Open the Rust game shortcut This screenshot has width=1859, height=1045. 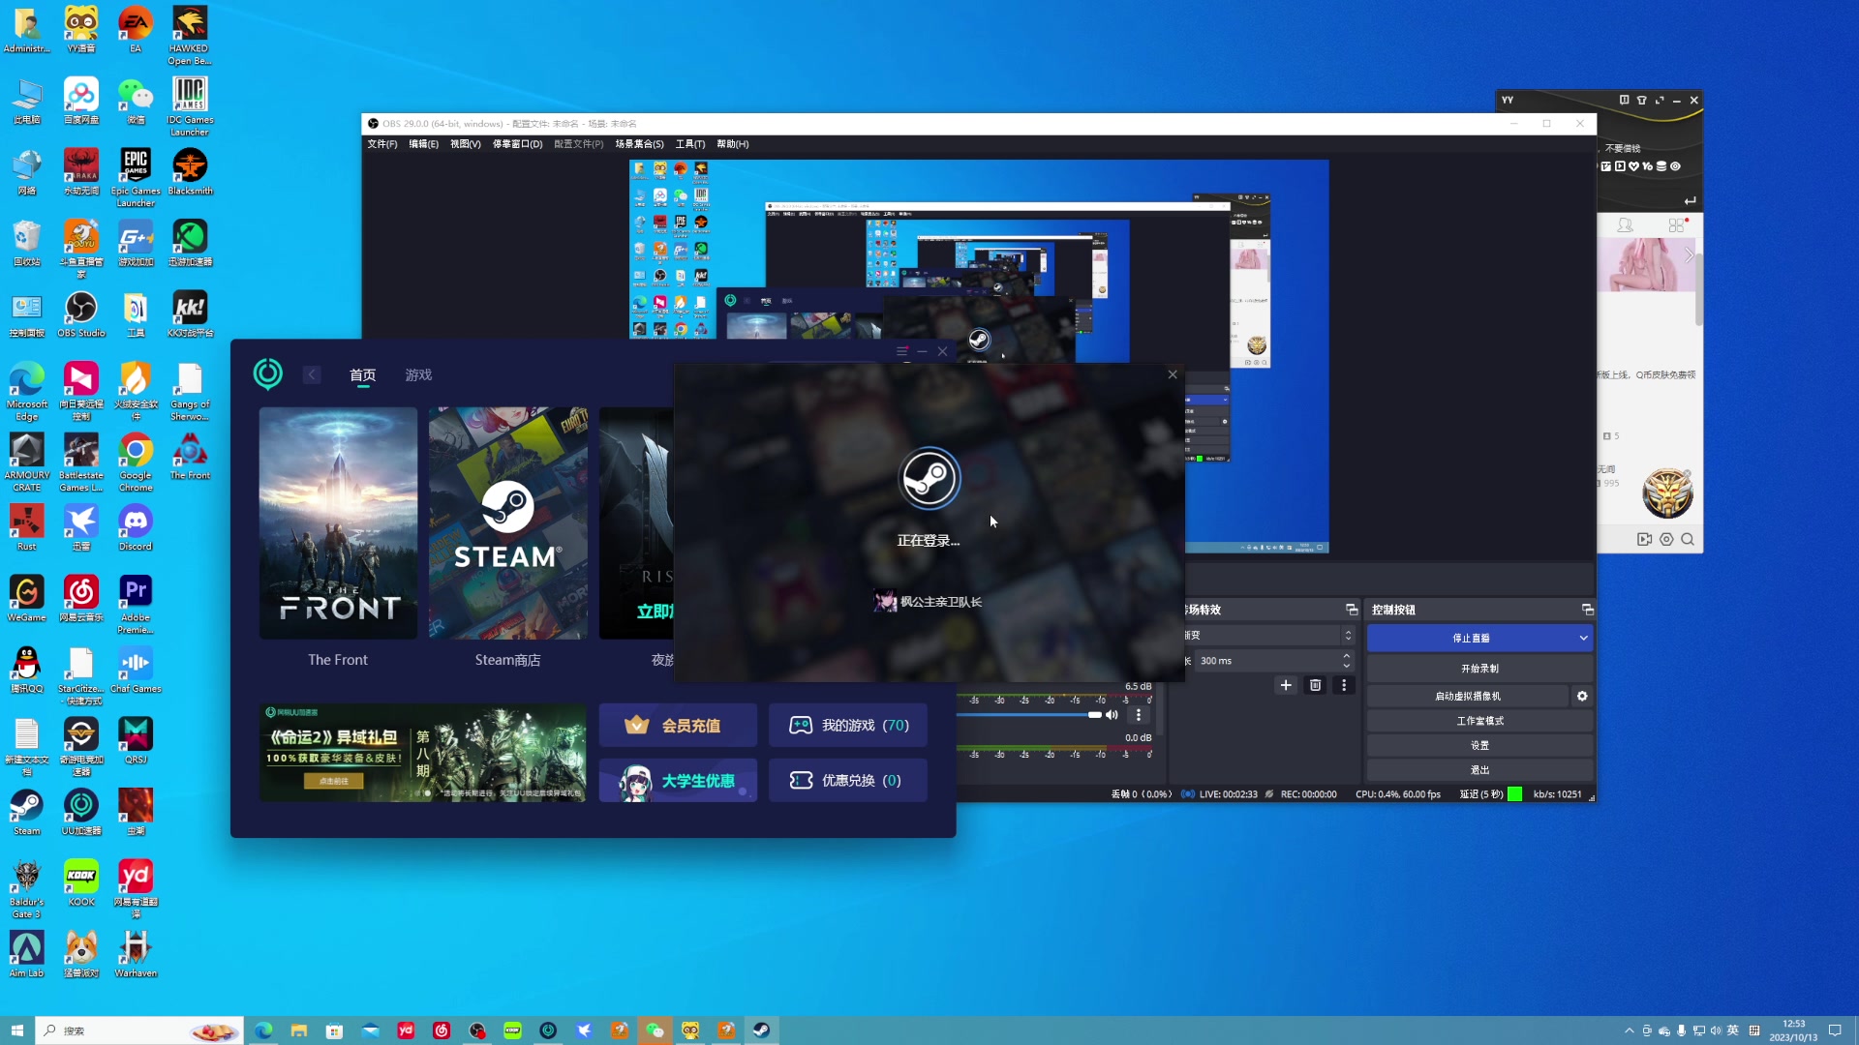pyautogui.click(x=27, y=528)
